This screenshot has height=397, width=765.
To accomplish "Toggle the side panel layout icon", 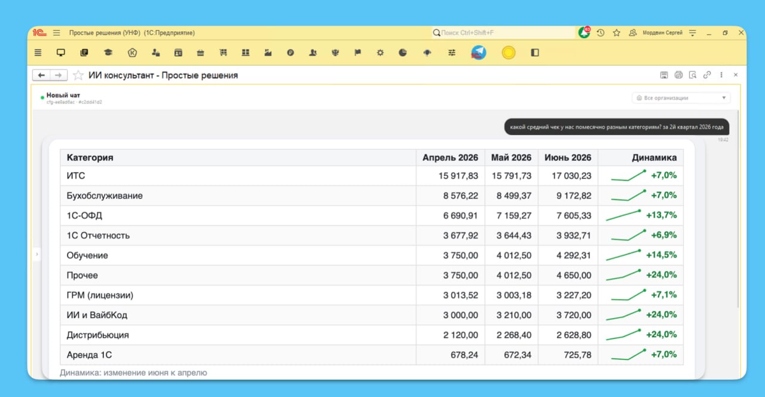I will (535, 53).
